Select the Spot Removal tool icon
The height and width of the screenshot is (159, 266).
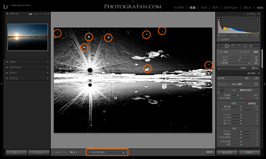(227, 46)
